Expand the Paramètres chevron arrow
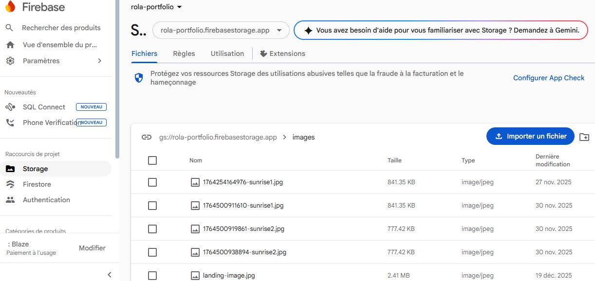 100,61
